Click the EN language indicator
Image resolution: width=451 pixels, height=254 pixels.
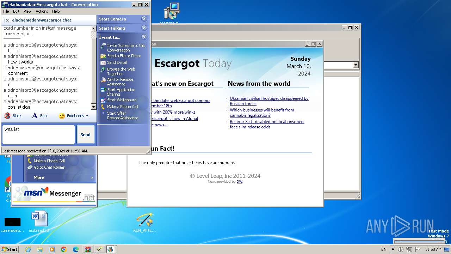(x=384, y=249)
